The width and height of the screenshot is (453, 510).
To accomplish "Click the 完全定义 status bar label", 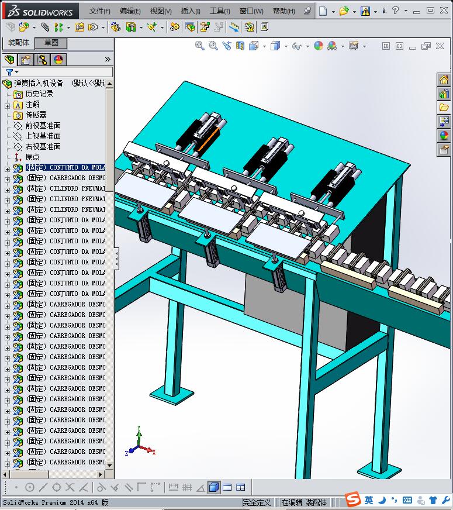I will point(257,502).
